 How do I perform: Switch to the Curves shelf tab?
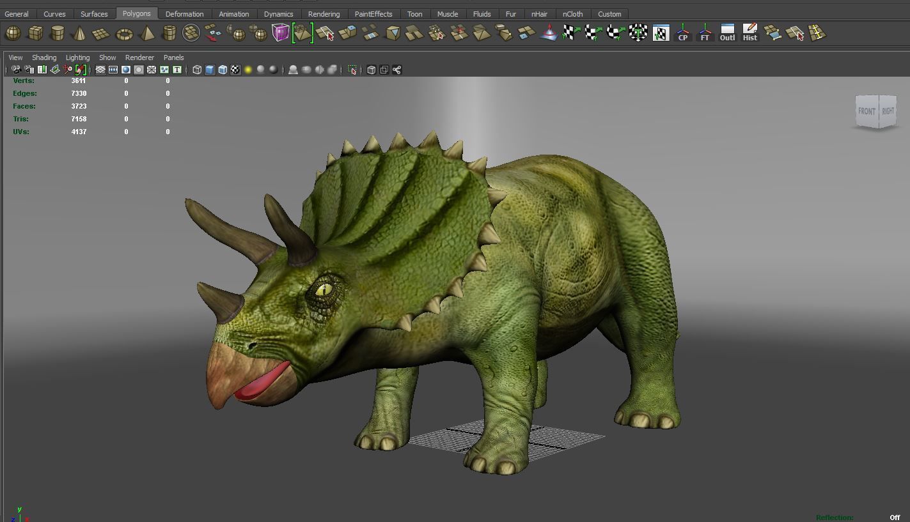tap(54, 13)
